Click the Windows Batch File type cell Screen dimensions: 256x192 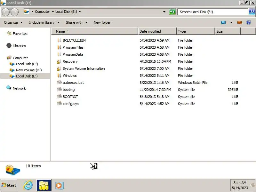coord(193,83)
